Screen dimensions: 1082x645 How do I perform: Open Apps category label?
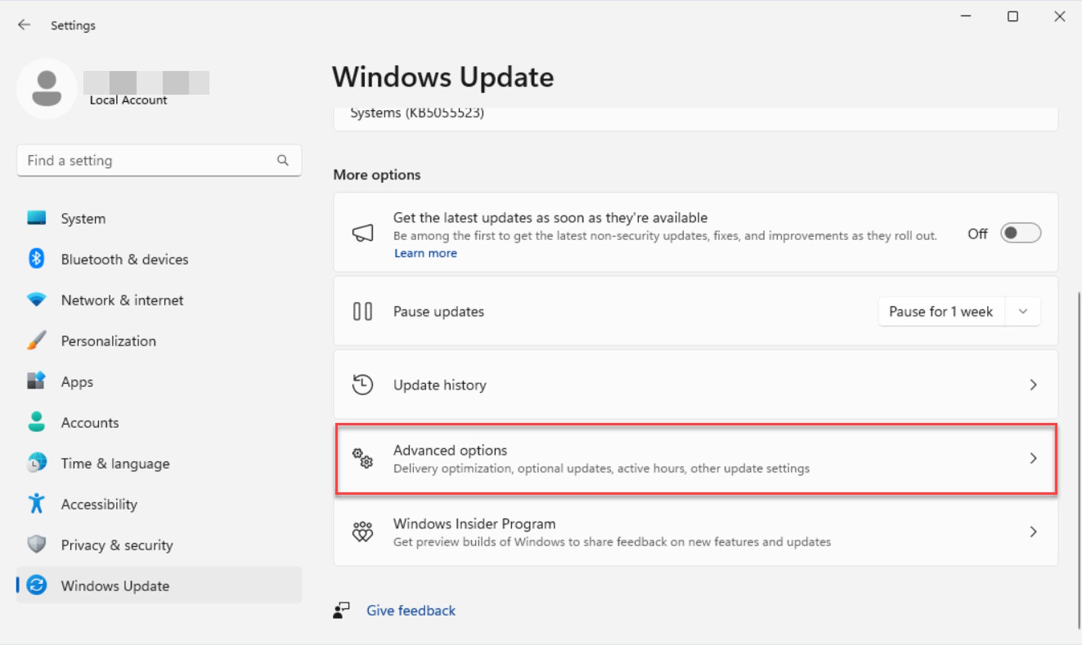click(x=77, y=382)
